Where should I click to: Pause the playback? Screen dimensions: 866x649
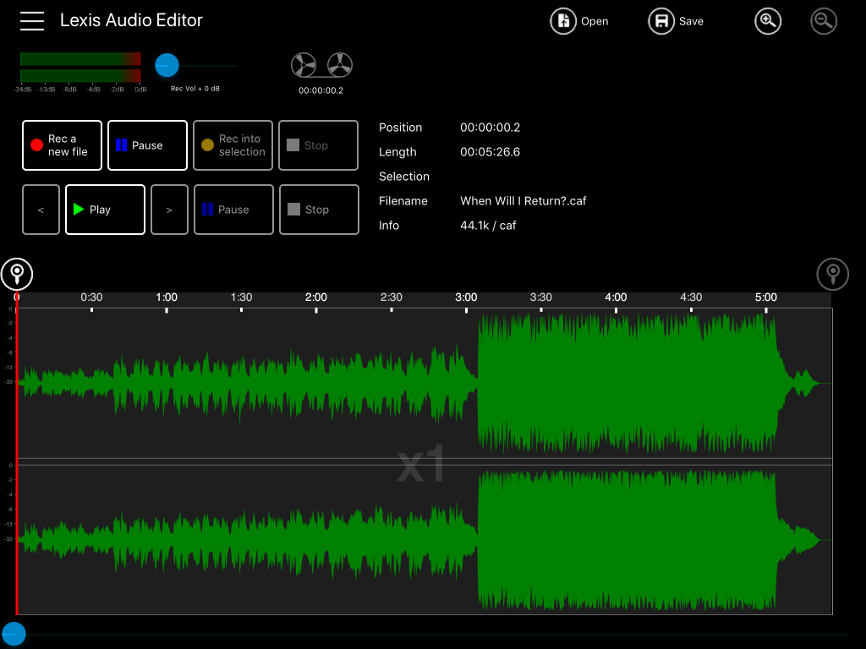(x=233, y=210)
